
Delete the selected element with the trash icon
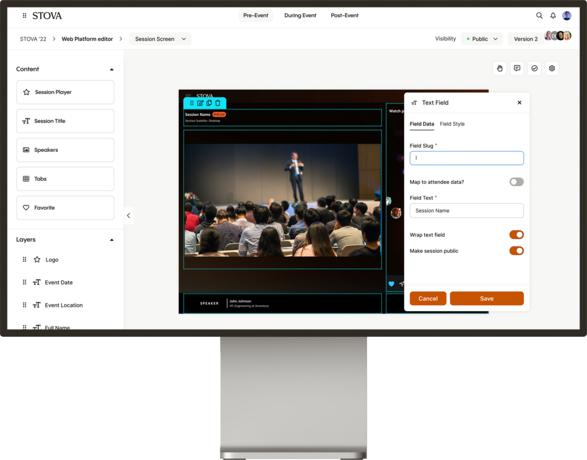click(x=218, y=103)
